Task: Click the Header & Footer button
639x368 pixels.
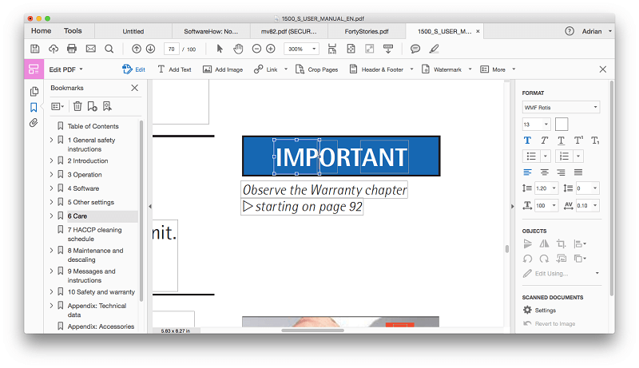Action: click(376, 69)
